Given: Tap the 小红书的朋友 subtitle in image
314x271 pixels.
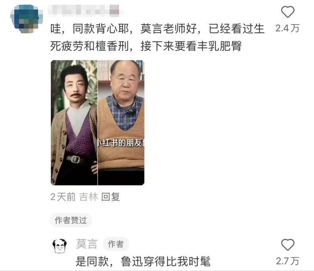Looking at the screenshot, I should (121, 143).
